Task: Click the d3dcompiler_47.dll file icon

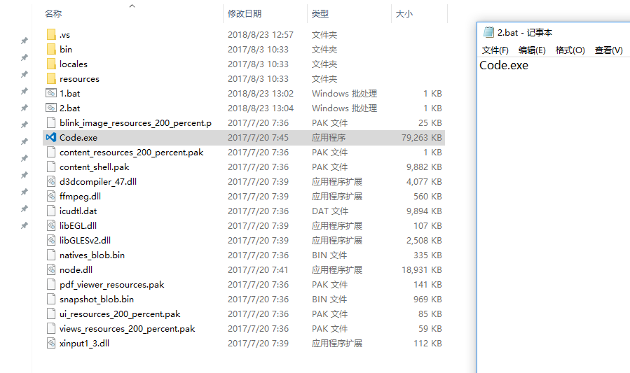Action: pos(50,182)
